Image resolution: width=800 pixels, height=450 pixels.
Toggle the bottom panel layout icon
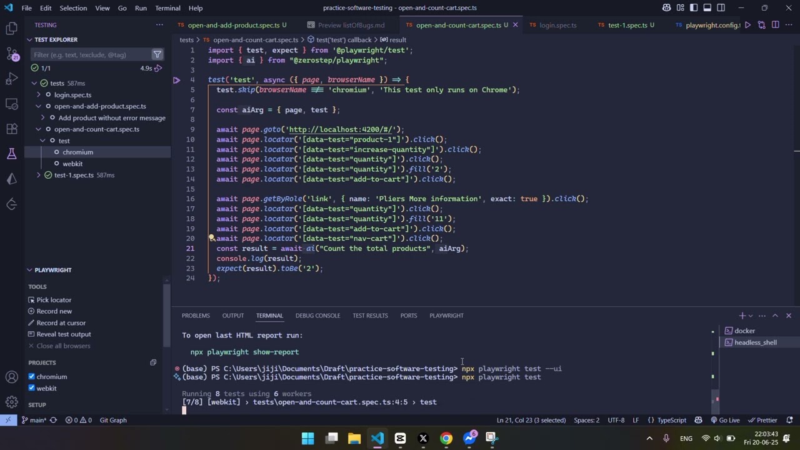point(707,8)
